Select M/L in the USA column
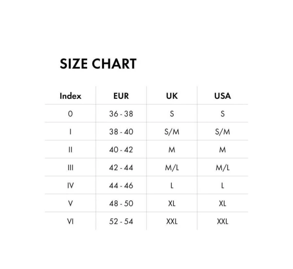This screenshot has width=293, height=269. pos(222,168)
